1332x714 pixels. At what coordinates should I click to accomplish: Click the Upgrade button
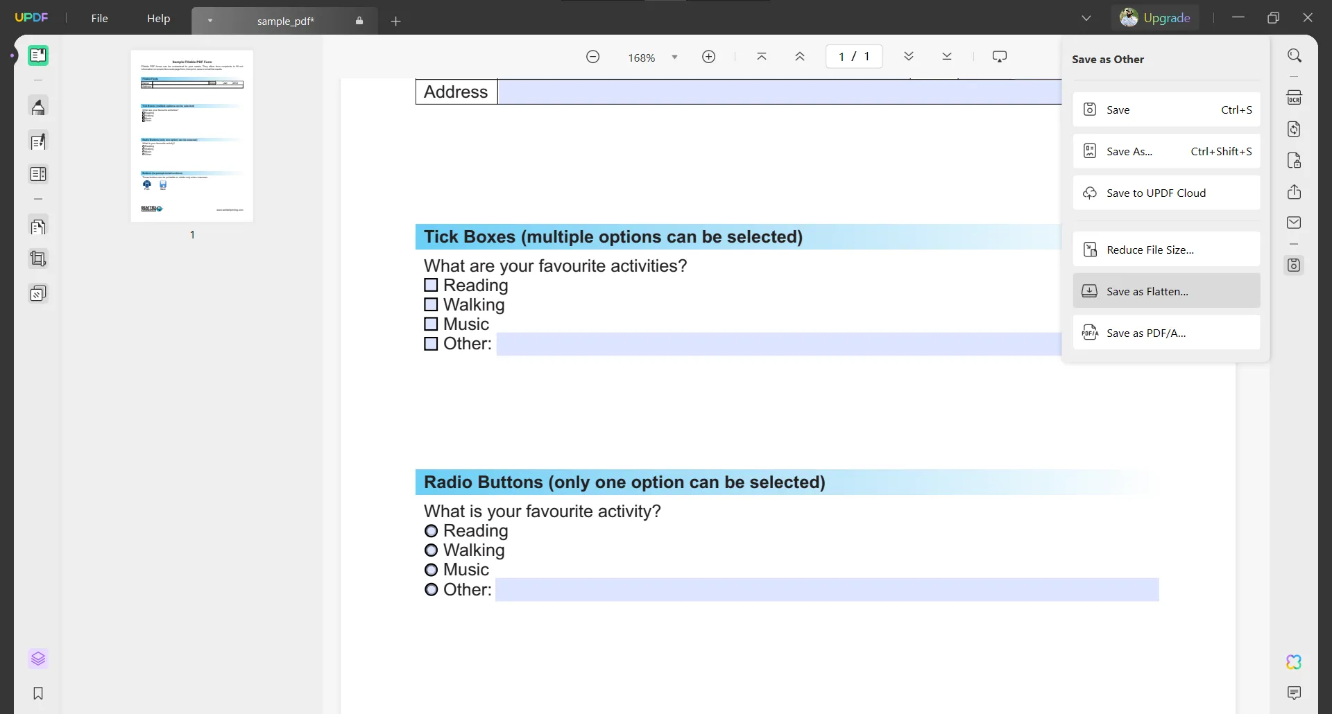tap(1155, 18)
